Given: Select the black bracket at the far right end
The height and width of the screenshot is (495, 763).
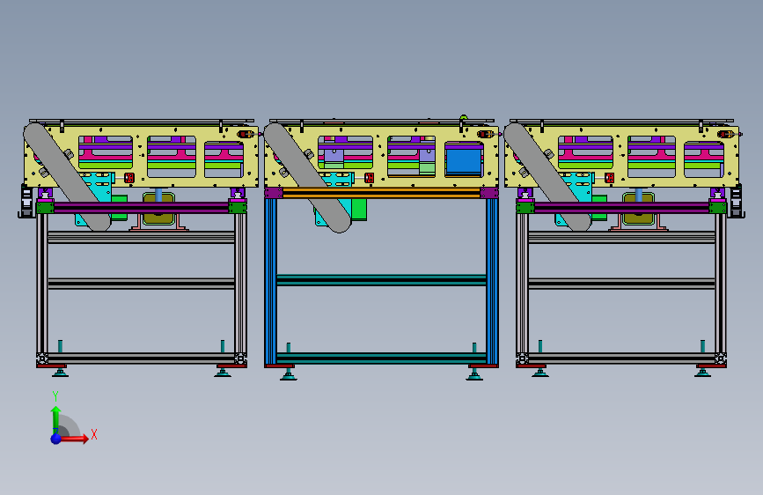Looking at the screenshot, I should [x=737, y=201].
